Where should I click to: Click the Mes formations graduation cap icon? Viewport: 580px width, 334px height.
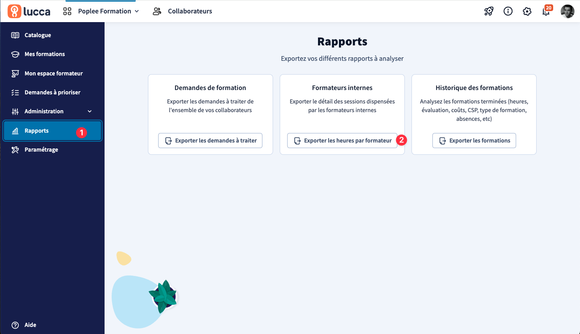click(x=15, y=54)
